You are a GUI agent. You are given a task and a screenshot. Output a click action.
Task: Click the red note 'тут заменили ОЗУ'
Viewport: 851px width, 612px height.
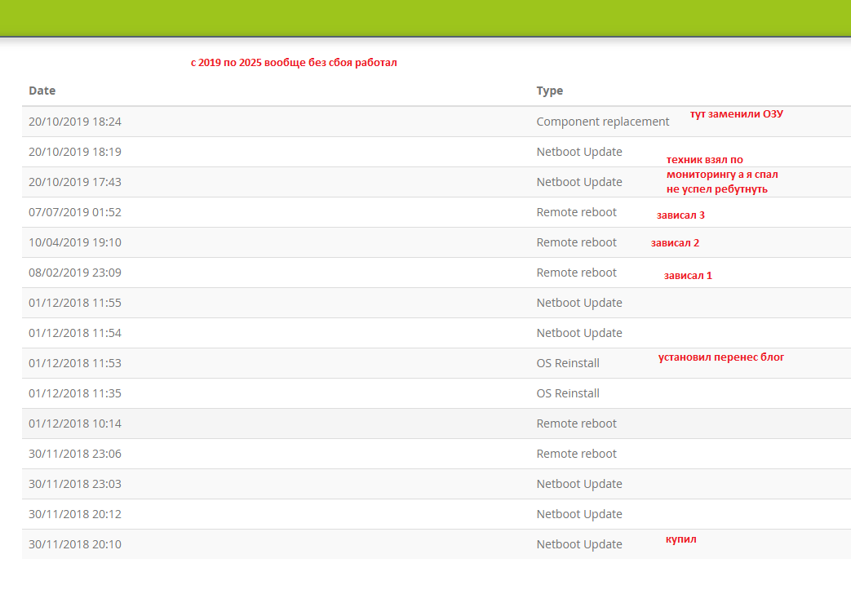tap(736, 114)
